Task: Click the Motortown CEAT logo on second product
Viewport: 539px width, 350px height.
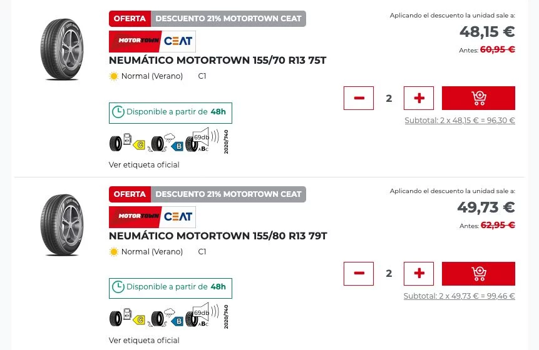Action: pyautogui.click(x=152, y=217)
